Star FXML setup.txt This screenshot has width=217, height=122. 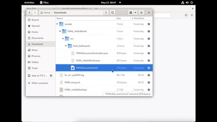[x=149, y=82]
